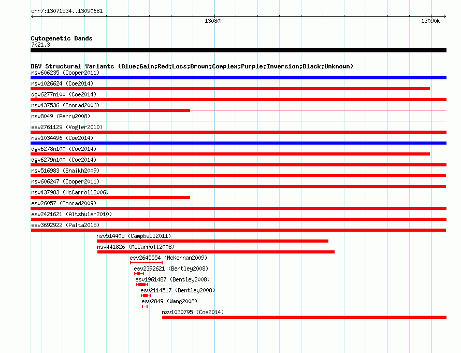Open the nsv1026624 (Coe2014) variant label

click(62, 83)
